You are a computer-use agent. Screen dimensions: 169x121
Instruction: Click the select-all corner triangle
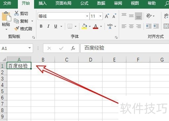click(x=4, y=60)
